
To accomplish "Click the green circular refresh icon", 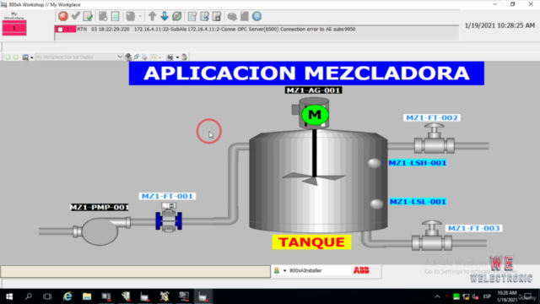I will [176, 16].
